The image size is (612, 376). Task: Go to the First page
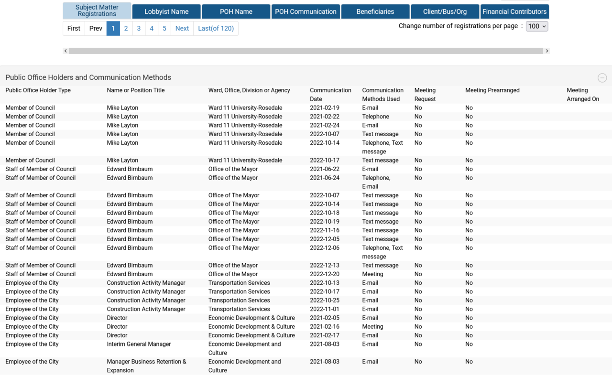(x=74, y=28)
